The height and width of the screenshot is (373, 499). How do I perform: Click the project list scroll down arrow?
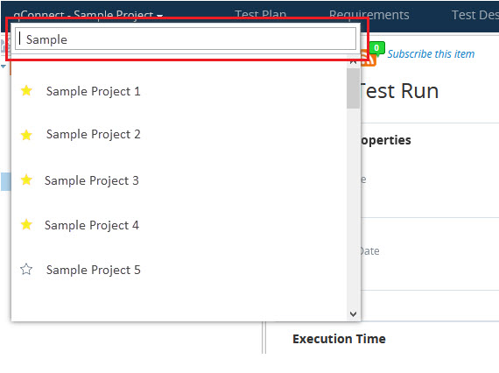coord(353,314)
